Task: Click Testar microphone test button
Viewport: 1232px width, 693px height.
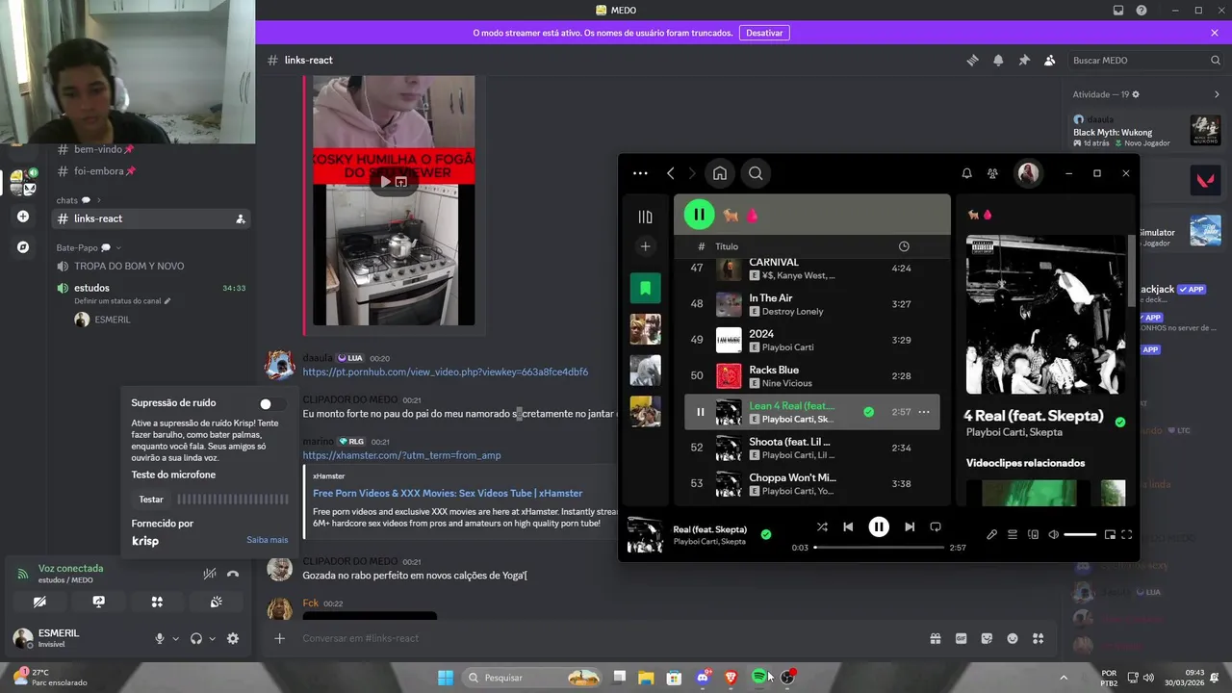Action: click(x=151, y=500)
